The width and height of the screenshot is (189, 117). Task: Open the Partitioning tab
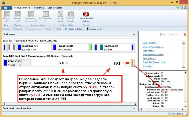39,8
